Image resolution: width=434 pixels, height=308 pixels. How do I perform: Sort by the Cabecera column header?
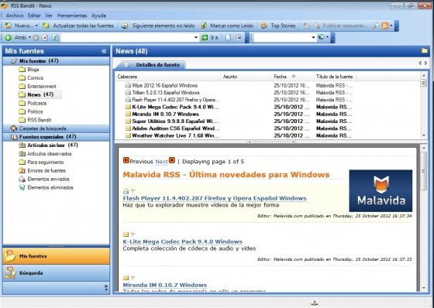[167, 77]
